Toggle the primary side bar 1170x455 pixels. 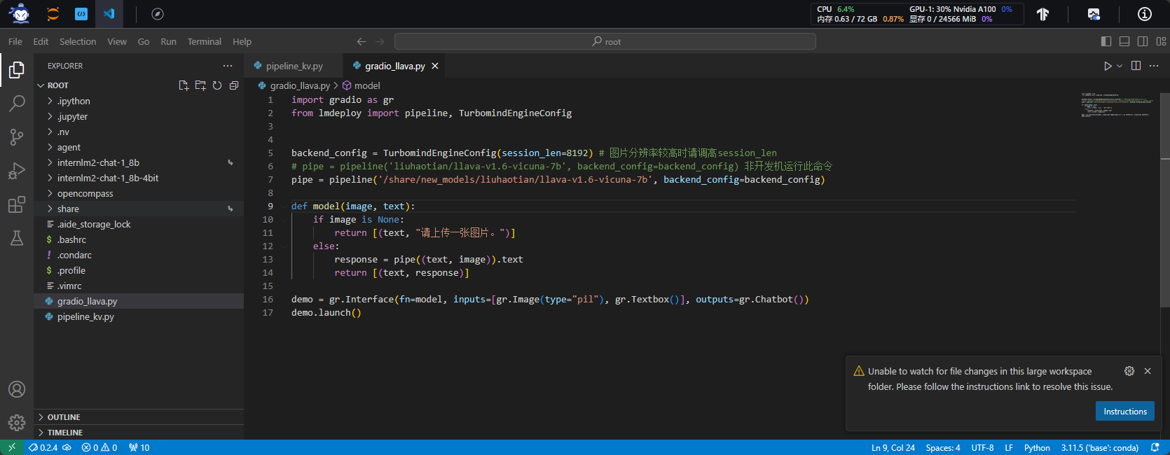1106,41
